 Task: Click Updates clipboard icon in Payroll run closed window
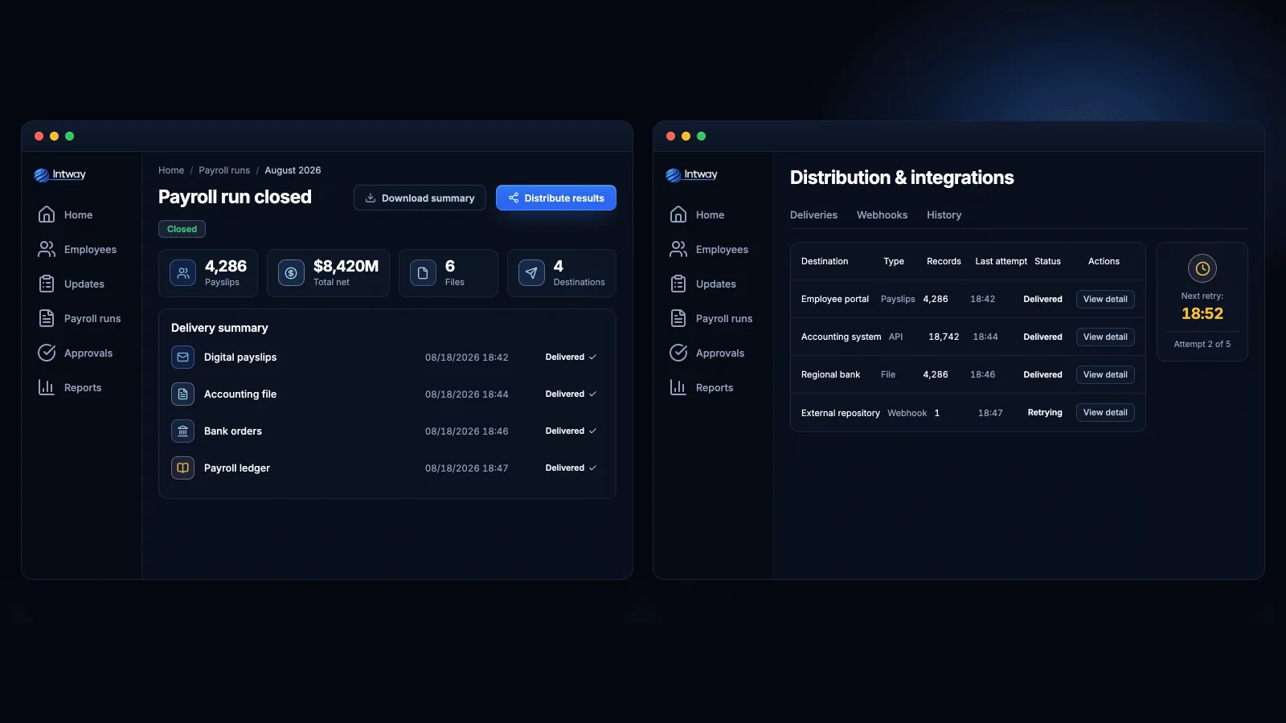pos(47,284)
